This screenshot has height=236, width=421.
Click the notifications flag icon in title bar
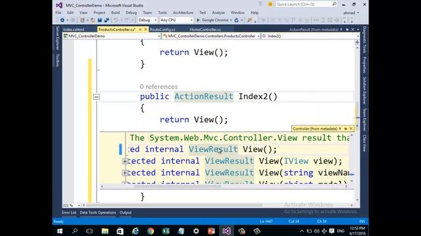[x=260, y=4]
